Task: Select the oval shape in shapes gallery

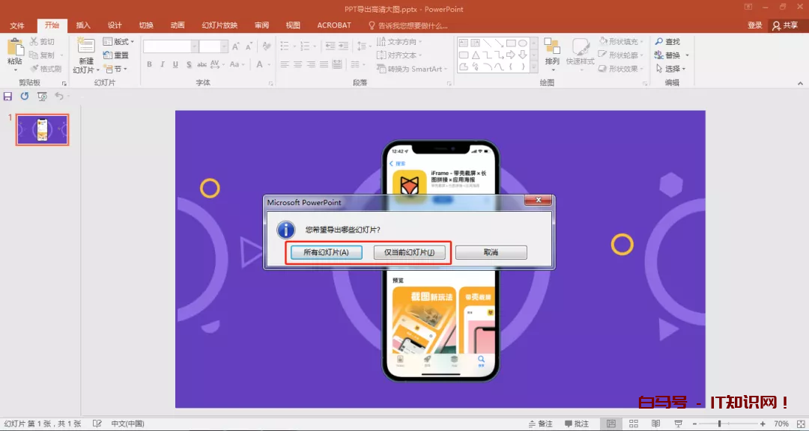Action: coord(522,43)
